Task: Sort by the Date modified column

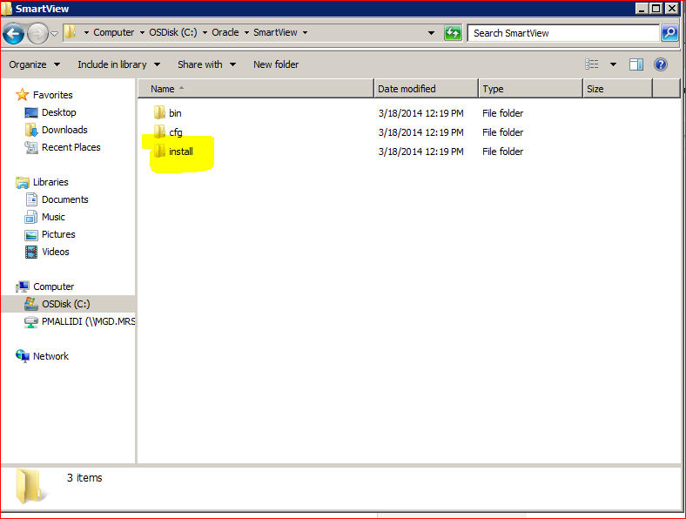Action: [426, 89]
